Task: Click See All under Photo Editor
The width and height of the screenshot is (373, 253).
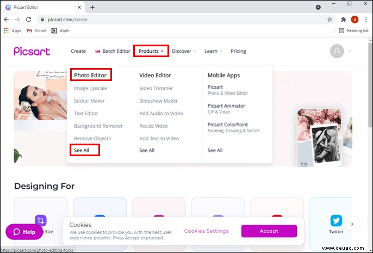Action: coord(82,150)
